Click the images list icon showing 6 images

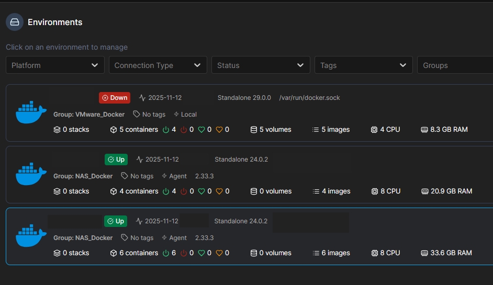316,253
